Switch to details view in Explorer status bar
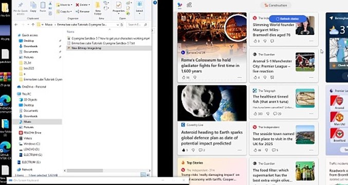This screenshot has height=185, width=348. click(143, 175)
